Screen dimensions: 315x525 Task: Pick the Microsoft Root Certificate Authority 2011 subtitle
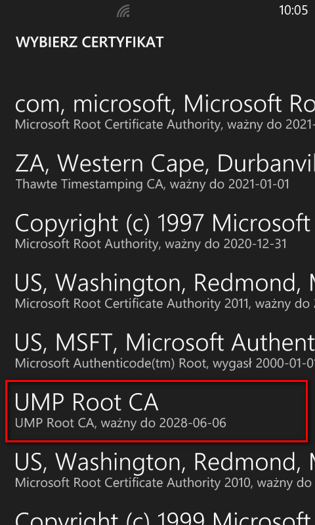(165, 303)
